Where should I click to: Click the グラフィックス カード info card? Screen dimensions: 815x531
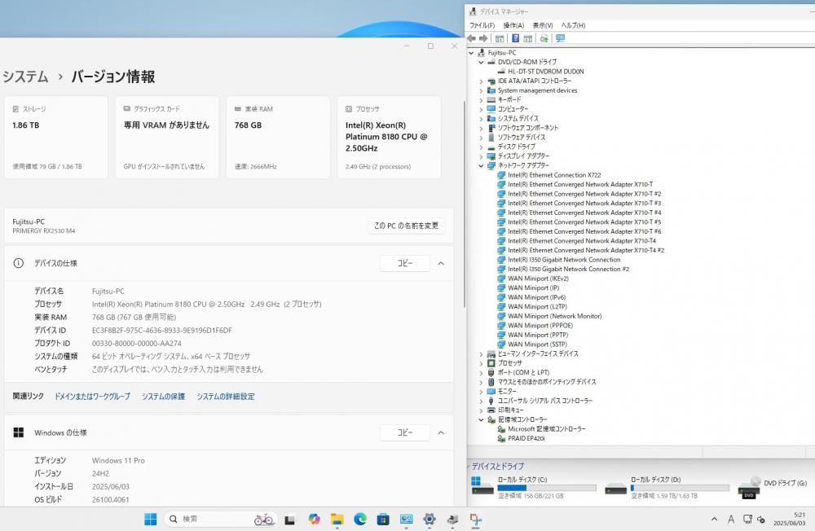pos(167,138)
